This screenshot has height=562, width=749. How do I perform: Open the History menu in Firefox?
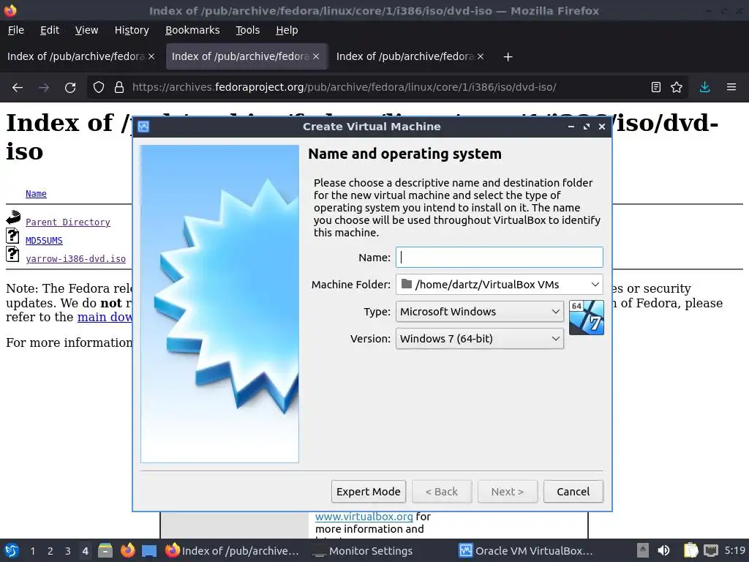click(132, 30)
